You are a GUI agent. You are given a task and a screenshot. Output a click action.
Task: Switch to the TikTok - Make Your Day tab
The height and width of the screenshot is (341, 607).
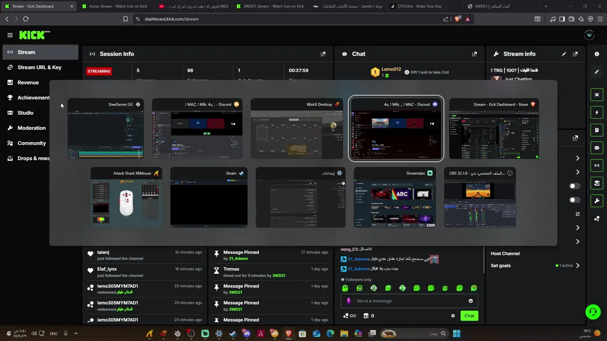click(424, 6)
